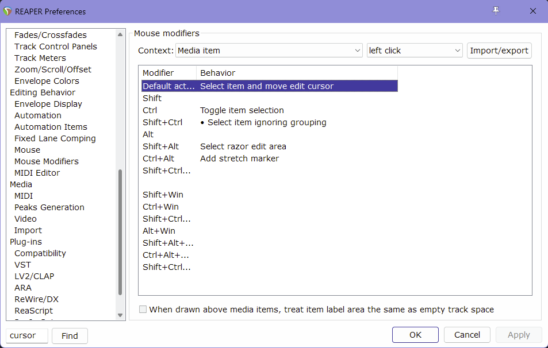Select Ctrl+Alt Add stretch marker row

(x=270, y=158)
